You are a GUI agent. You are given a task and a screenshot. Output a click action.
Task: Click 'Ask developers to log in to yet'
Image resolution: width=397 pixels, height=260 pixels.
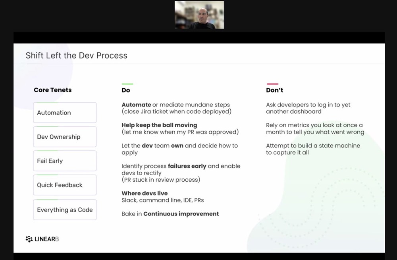(308, 105)
